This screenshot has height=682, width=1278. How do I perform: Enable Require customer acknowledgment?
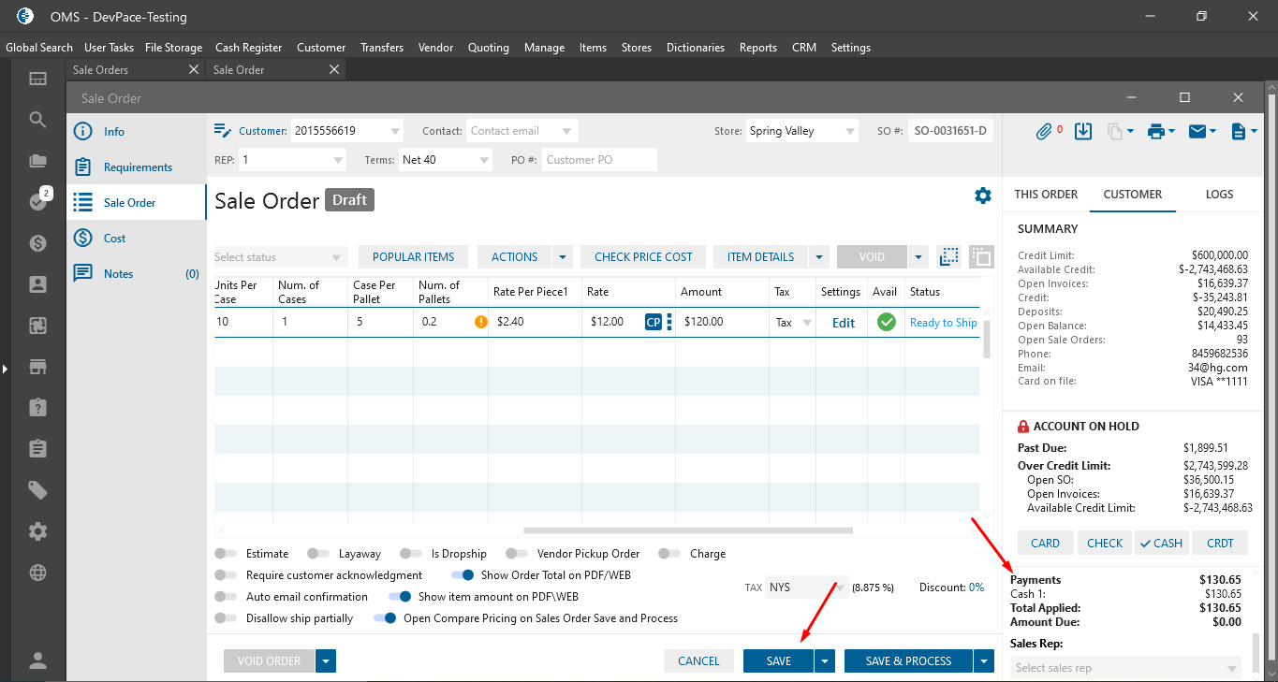coord(226,575)
